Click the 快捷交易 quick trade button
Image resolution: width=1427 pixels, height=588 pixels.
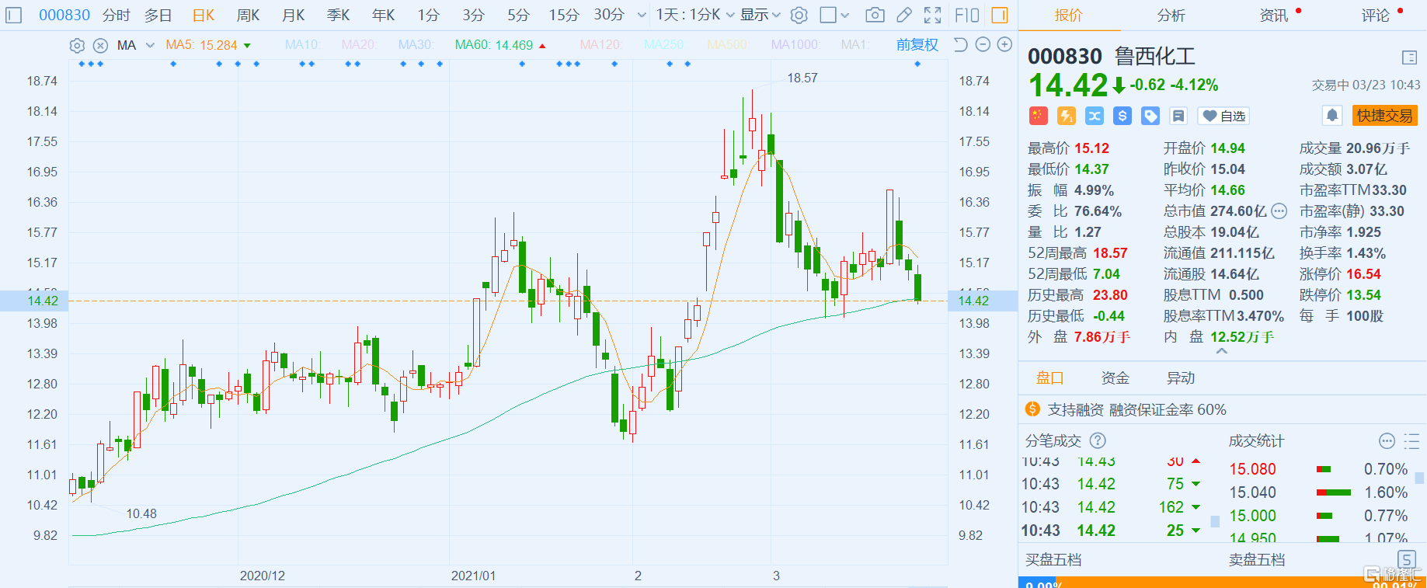1384,116
